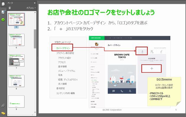Select the ロゴ tab highlighted in red
This screenshot has height=117, width=186.
[x=142, y=51]
